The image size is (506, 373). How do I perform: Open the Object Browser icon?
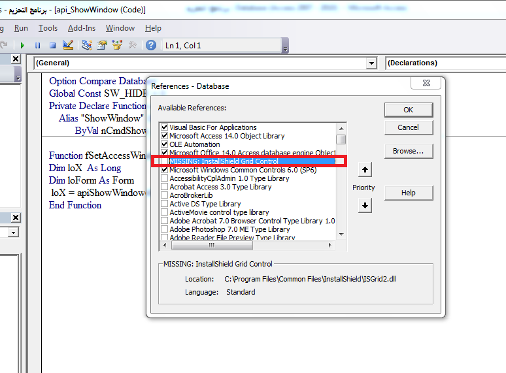tap(117, 45)
